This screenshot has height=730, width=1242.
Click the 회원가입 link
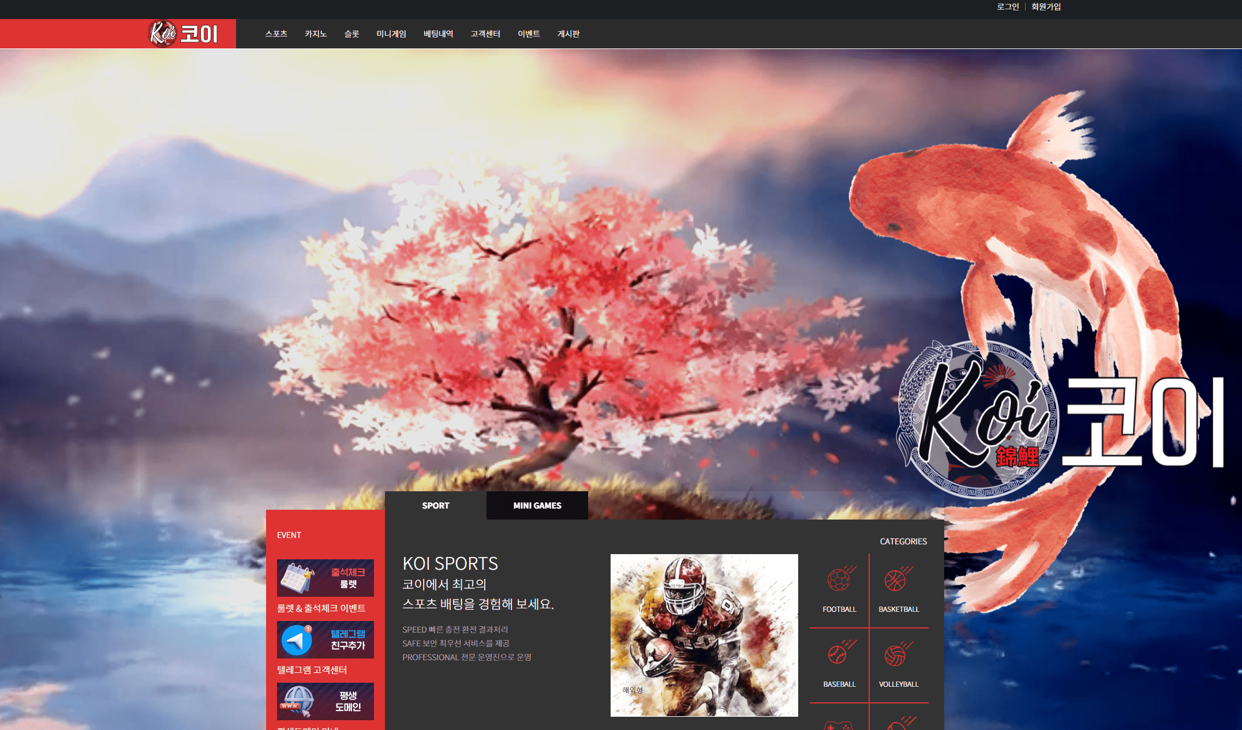tap(1046, 7)
